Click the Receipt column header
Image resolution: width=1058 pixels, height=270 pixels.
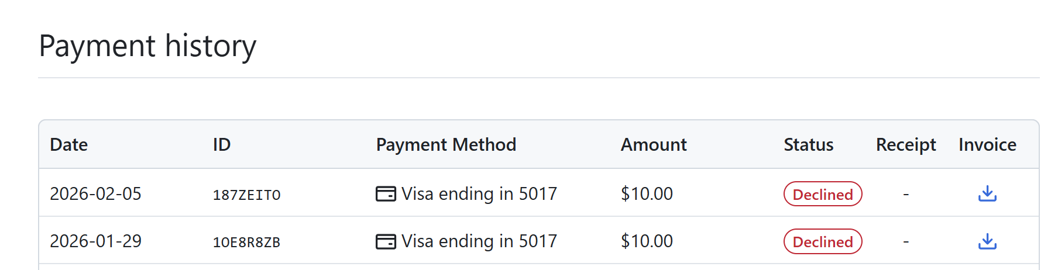click(905, 144)
